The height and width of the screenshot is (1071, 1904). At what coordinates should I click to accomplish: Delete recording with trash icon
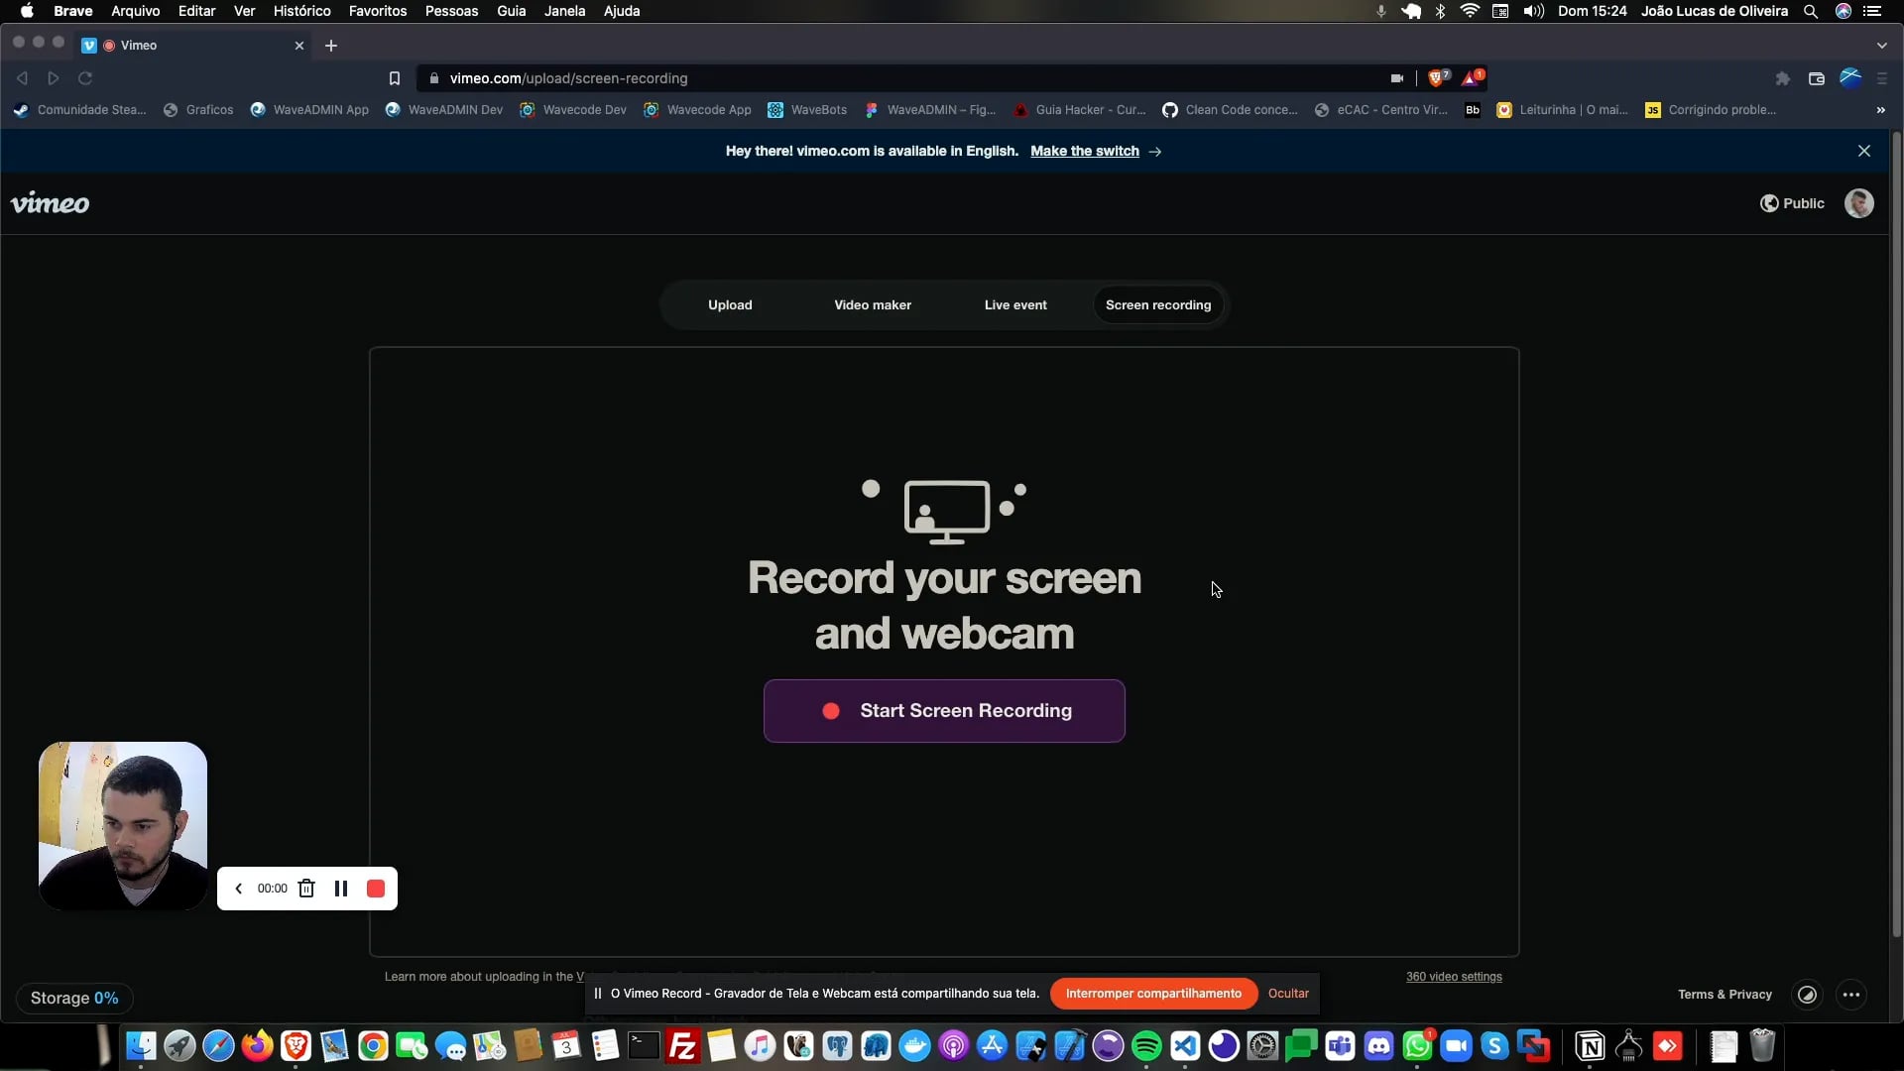click(x=306, y=889)
